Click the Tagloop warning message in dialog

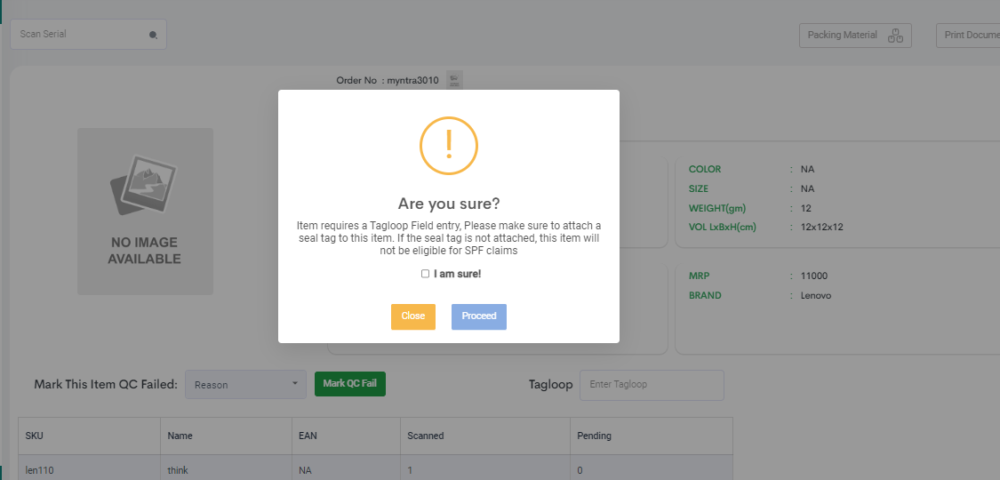[449, 238]
